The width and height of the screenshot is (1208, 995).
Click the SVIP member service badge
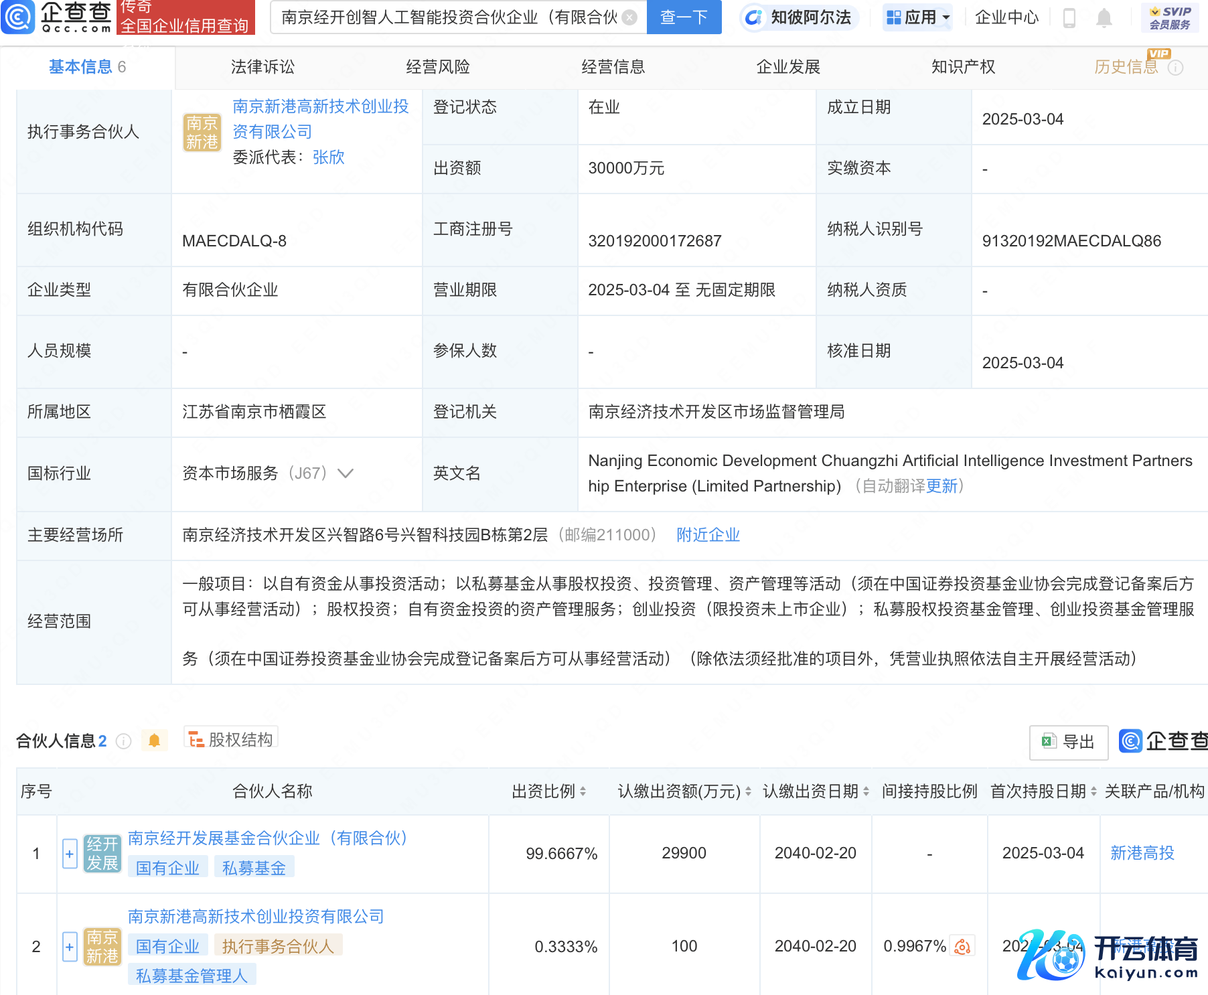point(1169,18)
